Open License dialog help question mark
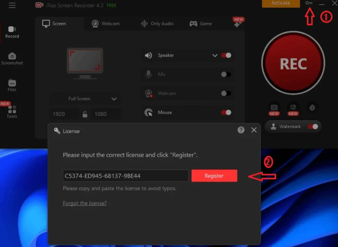338x247 pixels. click(241, 130)
